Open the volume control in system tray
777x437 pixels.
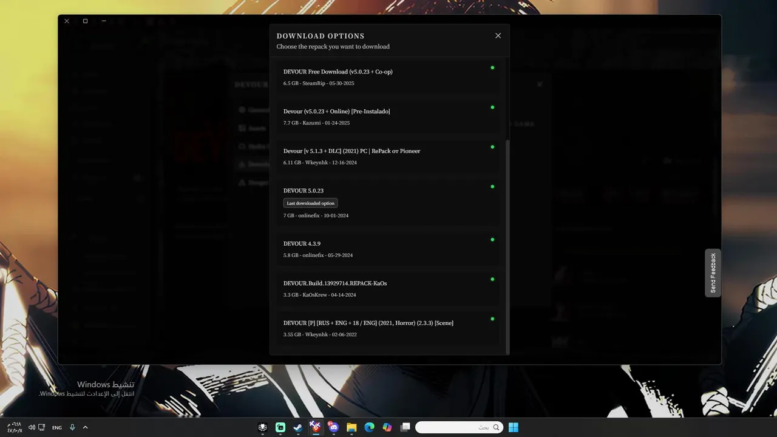32,427
